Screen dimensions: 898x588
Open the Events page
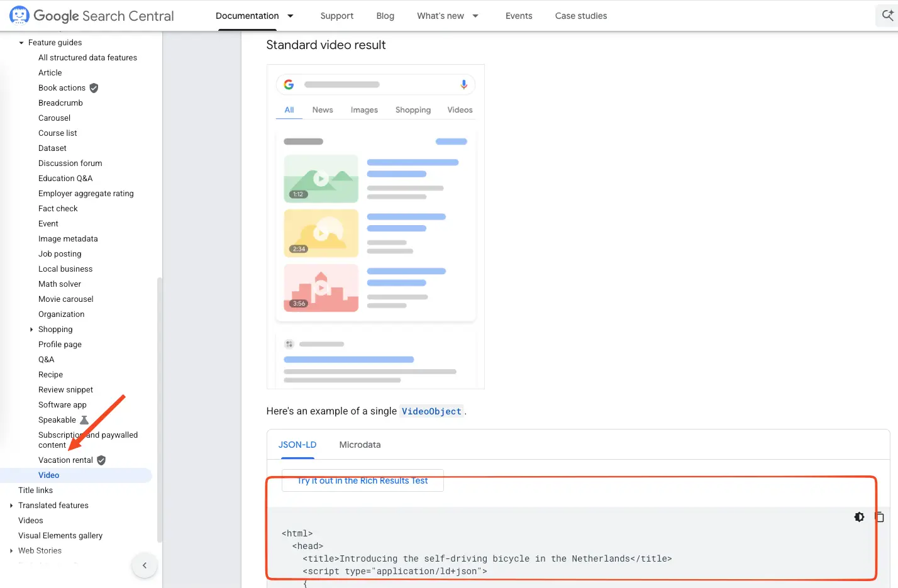point(519,16)
